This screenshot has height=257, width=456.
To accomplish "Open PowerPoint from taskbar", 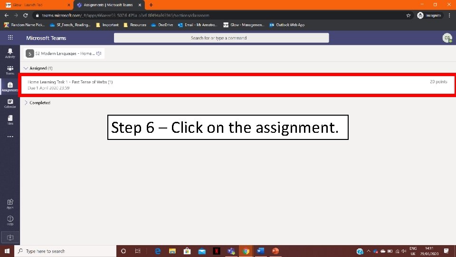I will 275,251.
